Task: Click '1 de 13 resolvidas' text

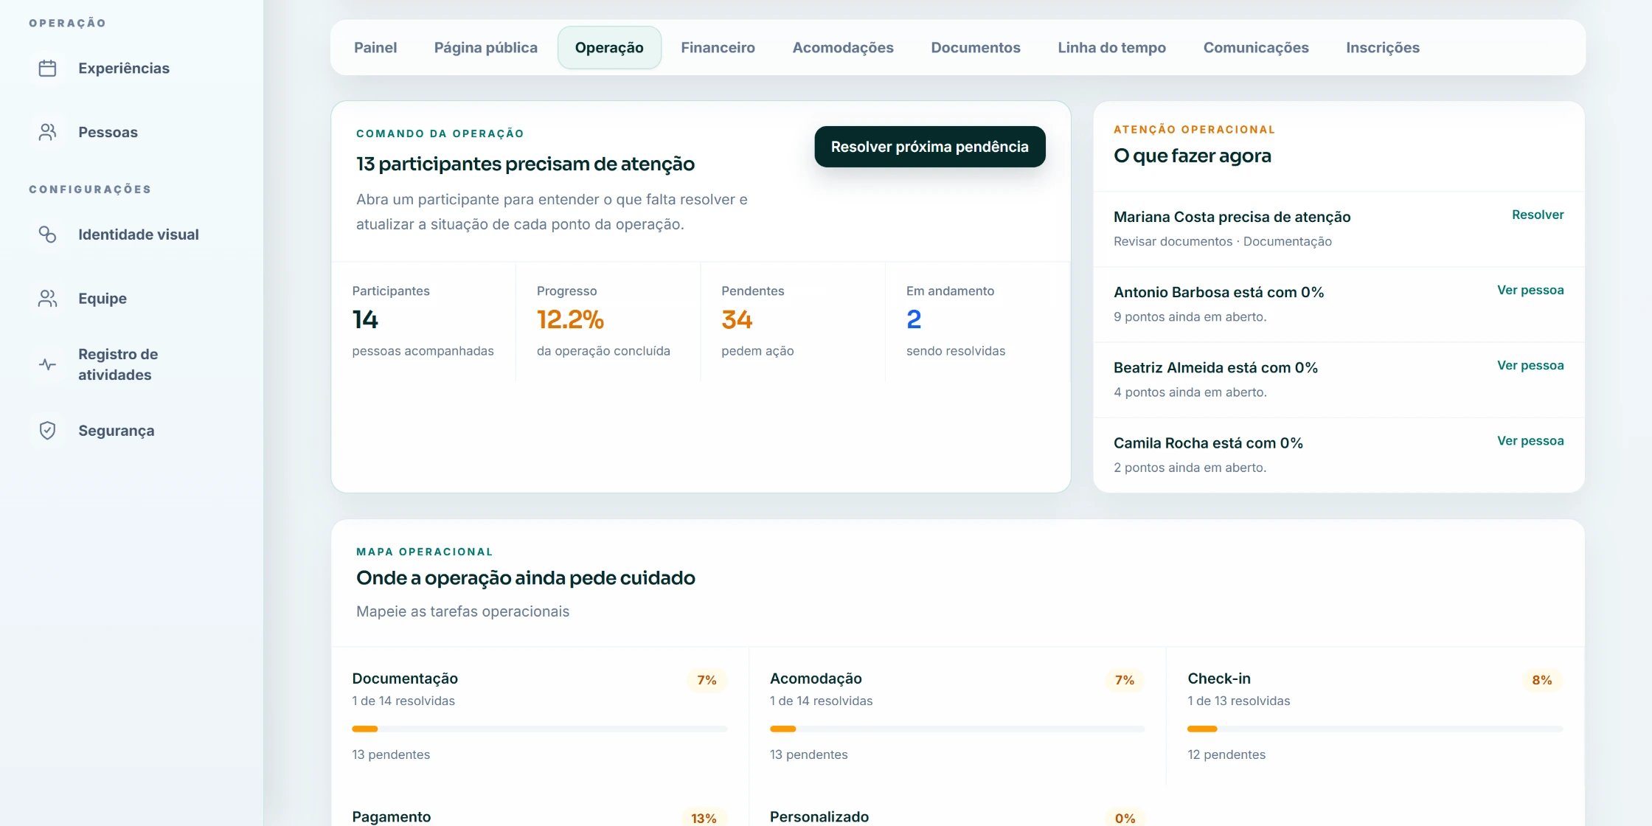Action: click(x=1239, y=701)
